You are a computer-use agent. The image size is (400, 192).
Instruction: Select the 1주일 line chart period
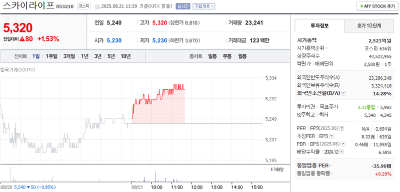tap(51, 56)
